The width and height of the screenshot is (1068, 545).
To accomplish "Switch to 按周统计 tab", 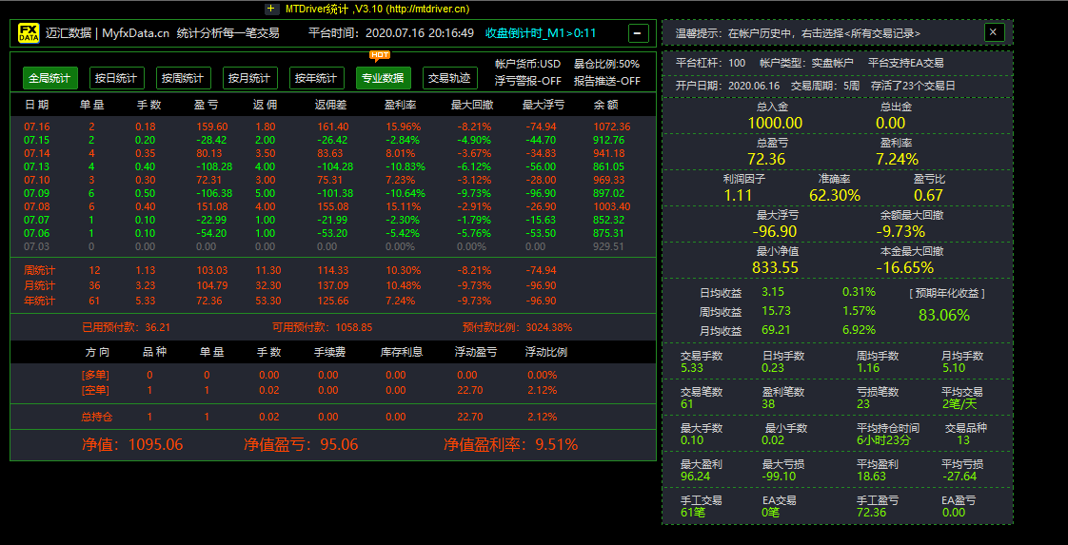I will pos(183,78).
